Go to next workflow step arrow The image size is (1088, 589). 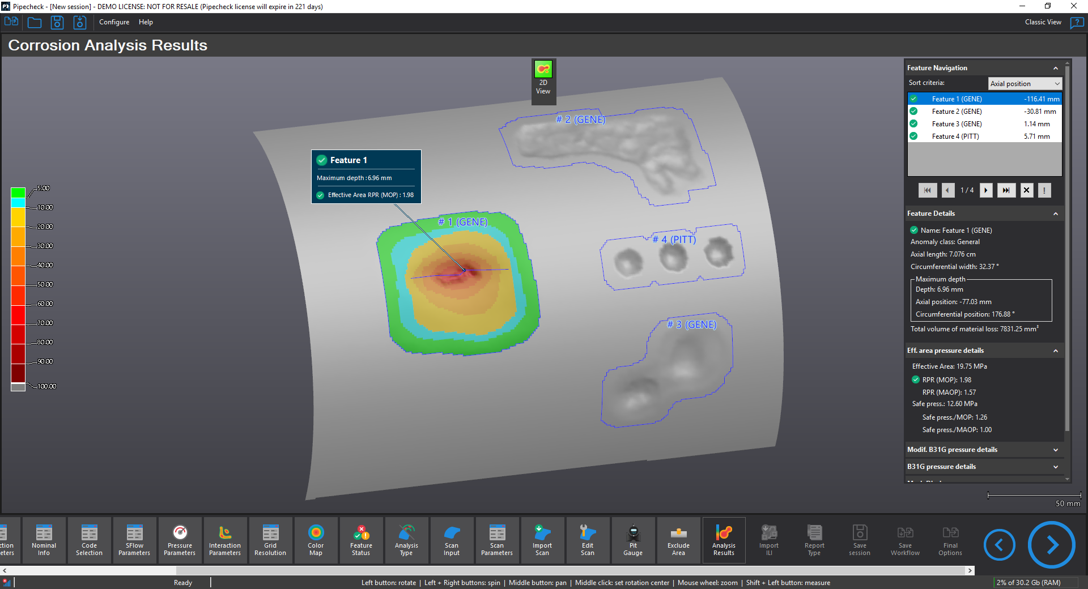point(1051,545)
